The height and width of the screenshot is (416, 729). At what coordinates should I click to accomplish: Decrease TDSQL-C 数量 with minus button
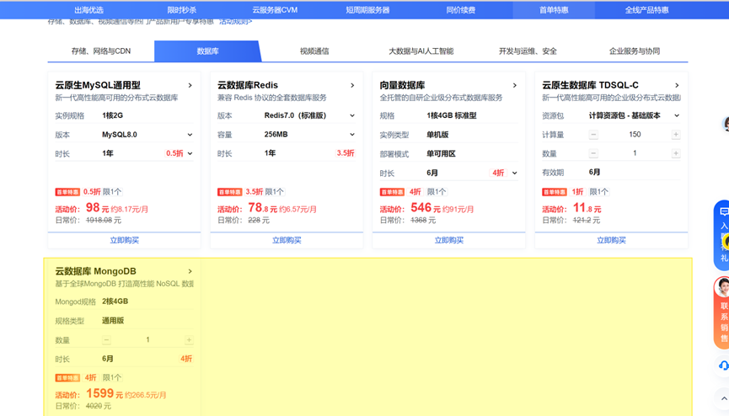point(593,153)
